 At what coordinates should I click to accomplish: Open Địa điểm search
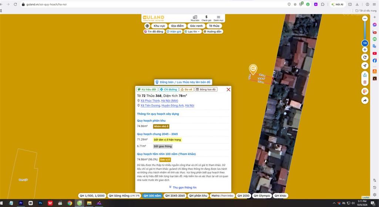tap(177, 26)
